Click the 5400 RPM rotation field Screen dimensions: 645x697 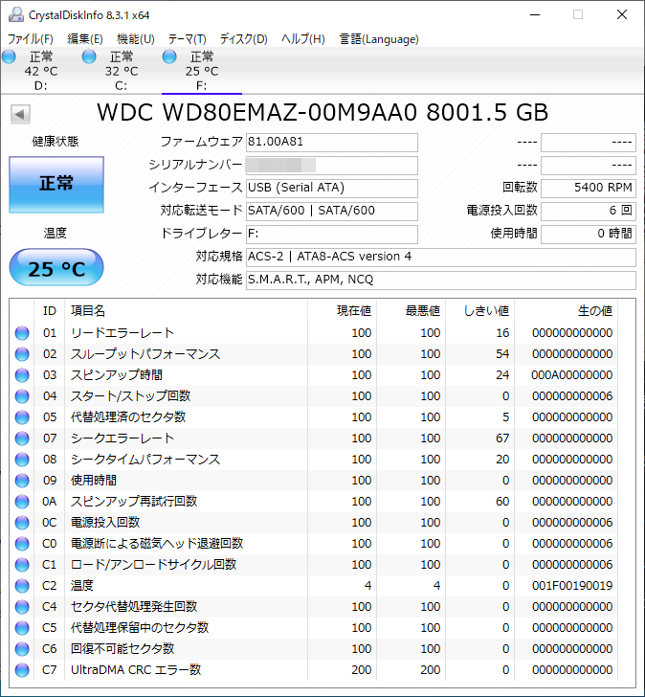tap(589, 188)
